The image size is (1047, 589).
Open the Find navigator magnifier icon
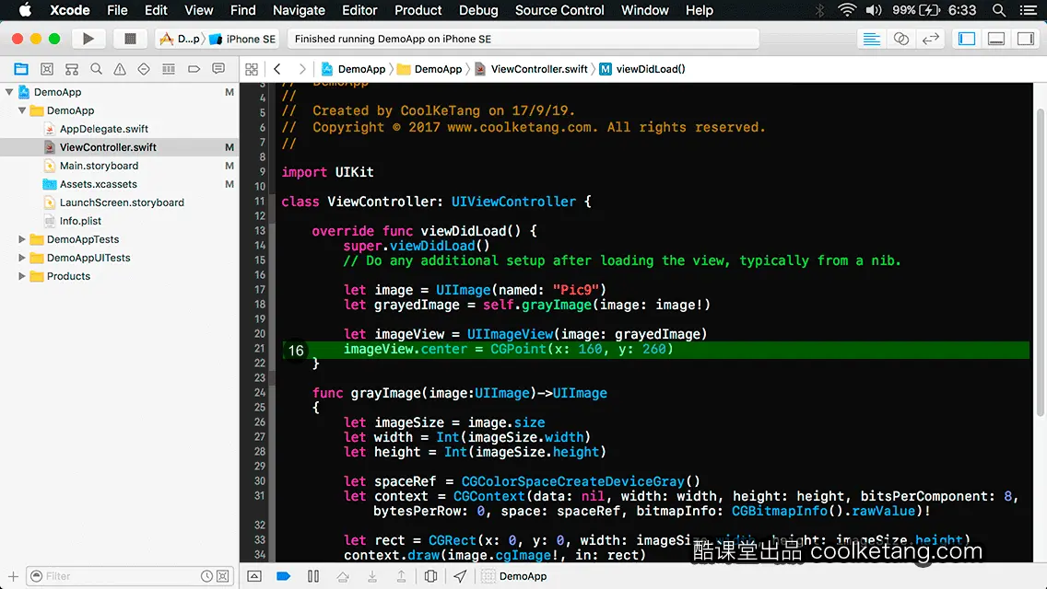96,69
